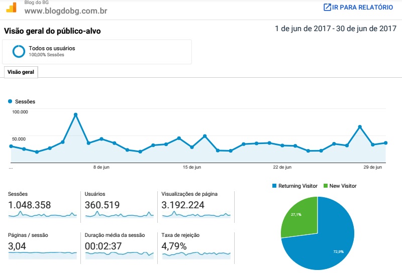Screen dimensions: 402x273
Task: Click the Taxa de rejeição value 4,79%
Action: 174,246
